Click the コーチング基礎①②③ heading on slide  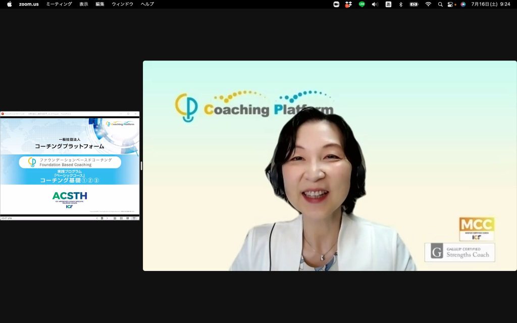click(x=70, y=180)
